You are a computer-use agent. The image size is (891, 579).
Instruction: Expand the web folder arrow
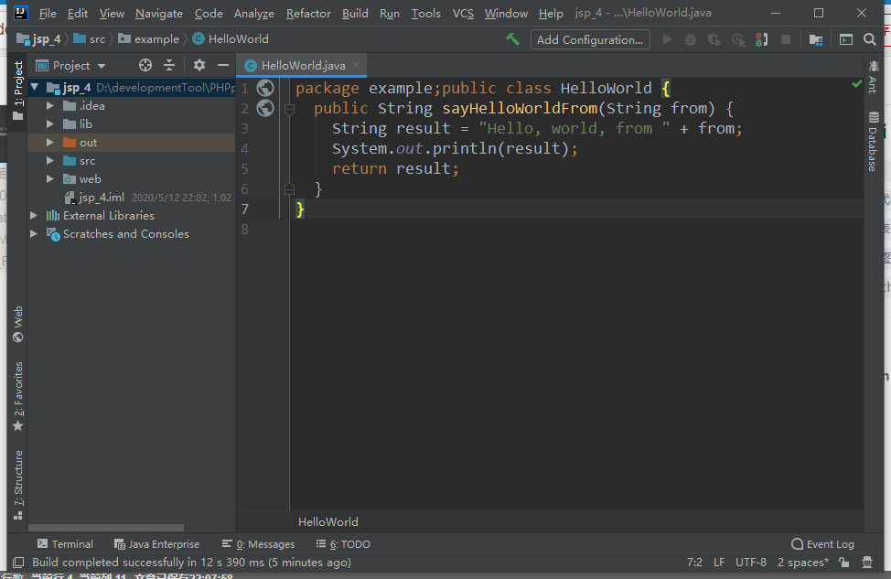(x=50, y=179)
